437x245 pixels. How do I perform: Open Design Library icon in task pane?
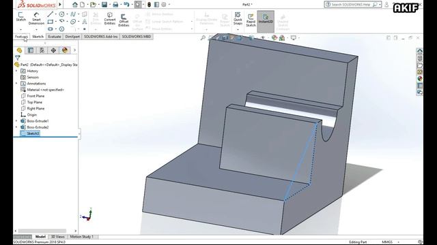pos(420,59)
